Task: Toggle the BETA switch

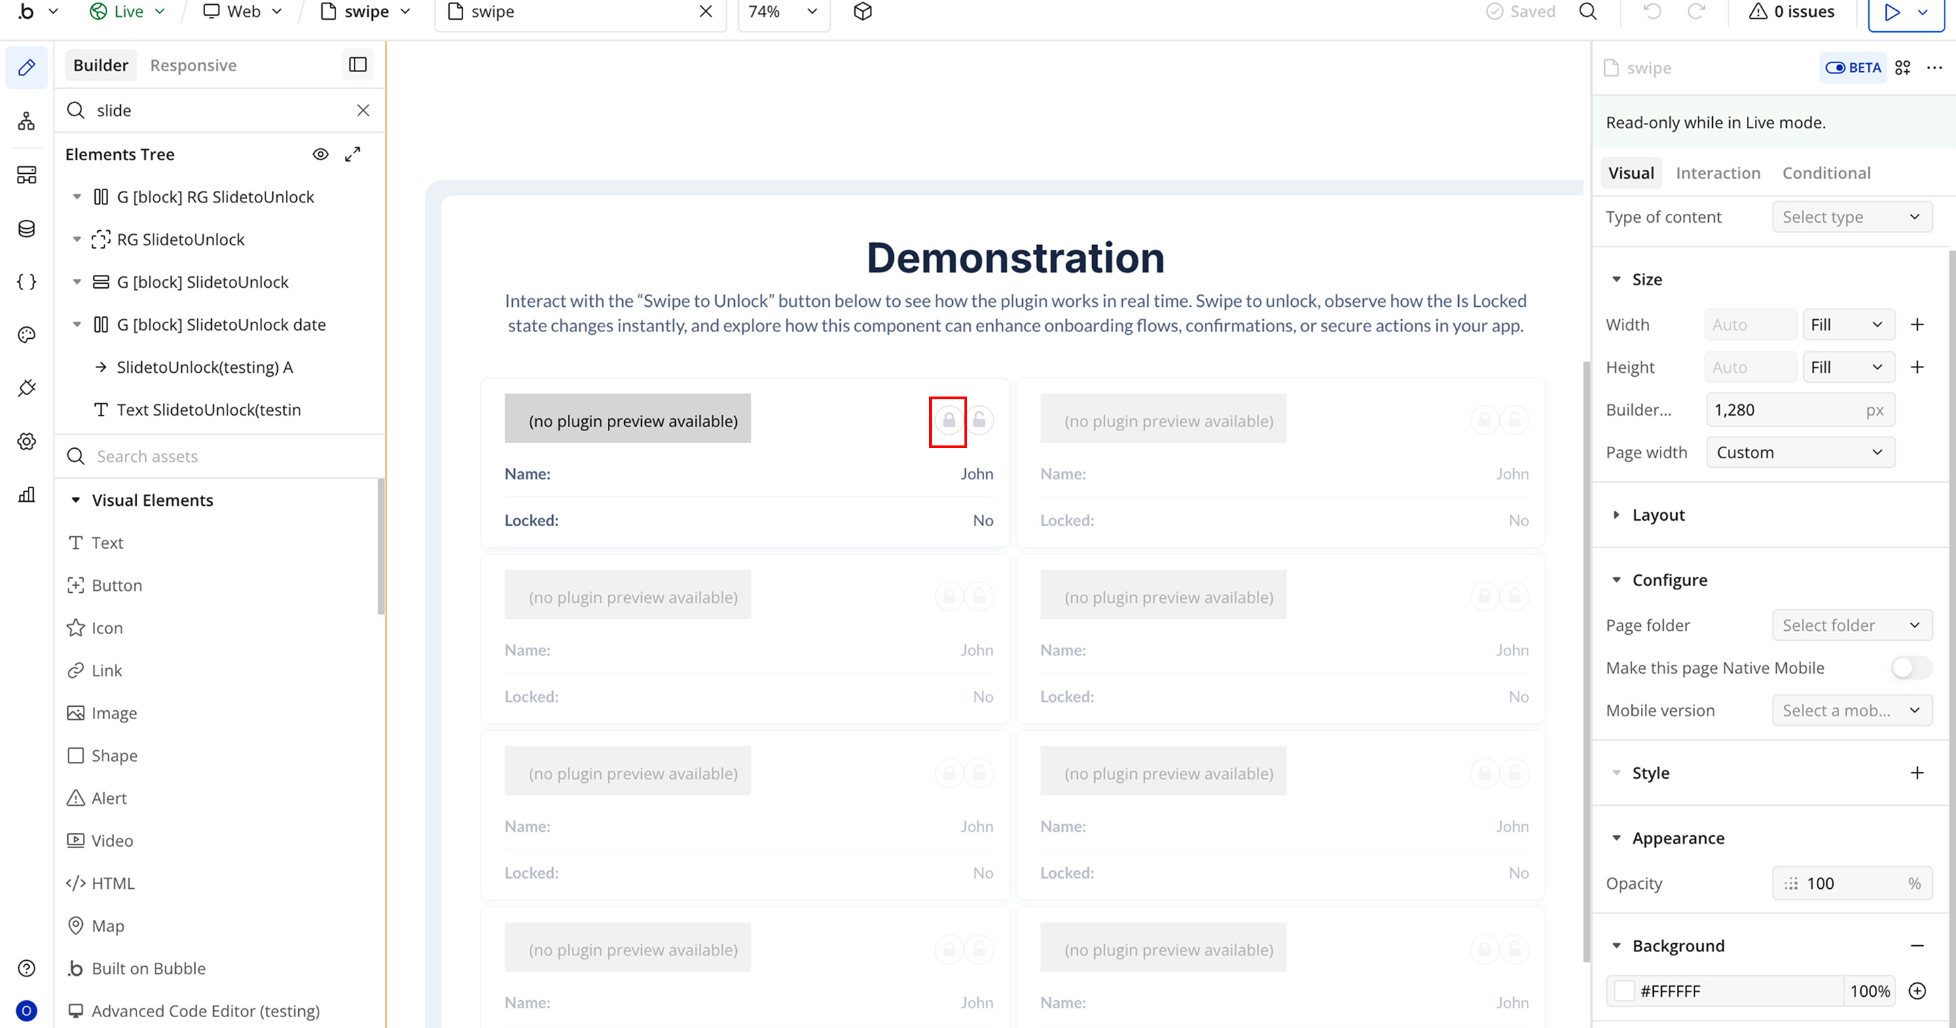Action: tap(1835, 68)
